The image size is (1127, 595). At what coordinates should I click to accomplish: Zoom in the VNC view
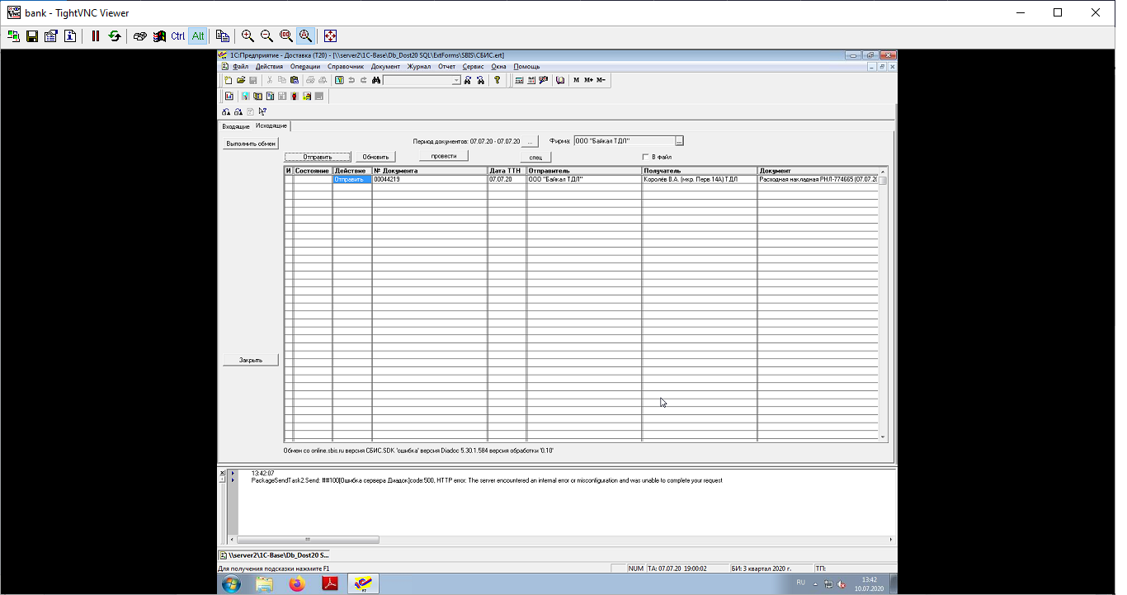248,36
